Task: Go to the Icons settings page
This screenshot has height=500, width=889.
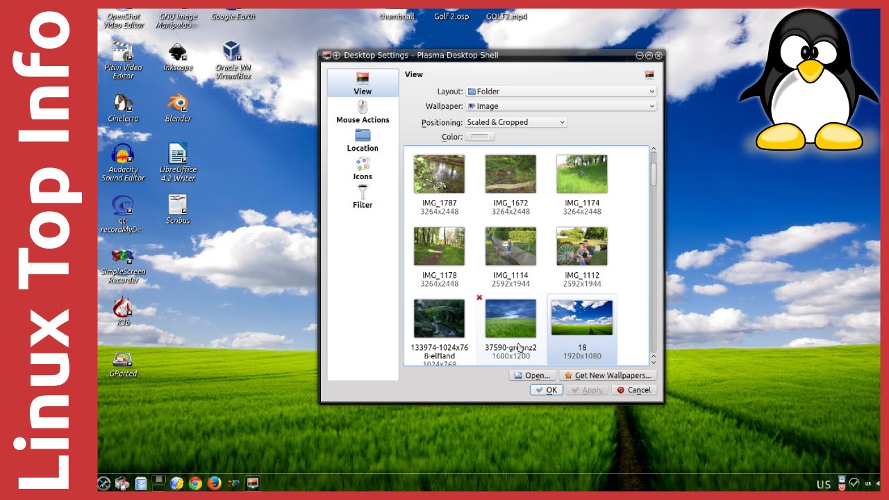Action: click(x=363, y=168)
